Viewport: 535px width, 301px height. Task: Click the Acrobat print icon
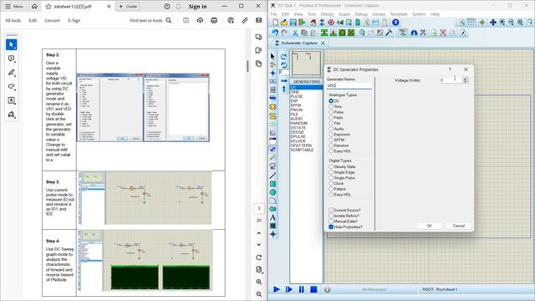tap(214, 20)
